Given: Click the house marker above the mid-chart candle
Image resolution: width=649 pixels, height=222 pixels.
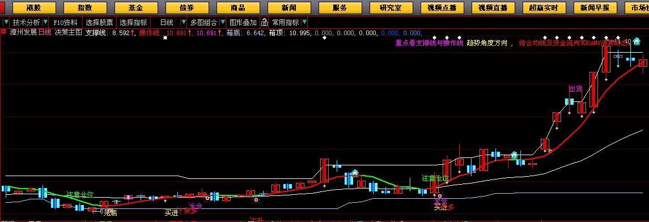Looking at the screenshot, I should pyautogui.click(x=355, y=172).
